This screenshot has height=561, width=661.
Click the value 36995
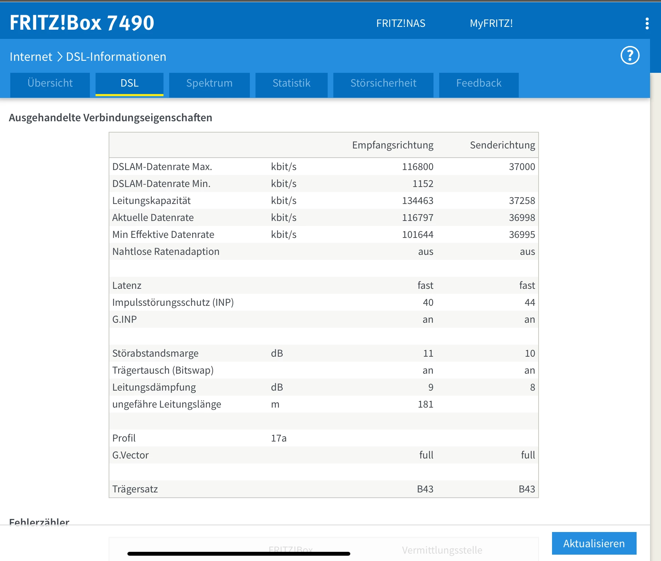(x=522, y=234)
